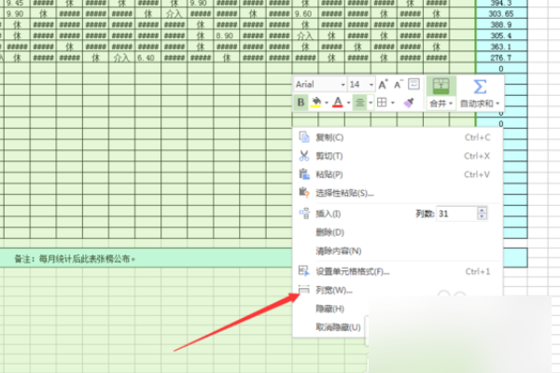Click the copy icon beside 复制(C)
This screenshot has height=373, width=560.
pos(304,137)
